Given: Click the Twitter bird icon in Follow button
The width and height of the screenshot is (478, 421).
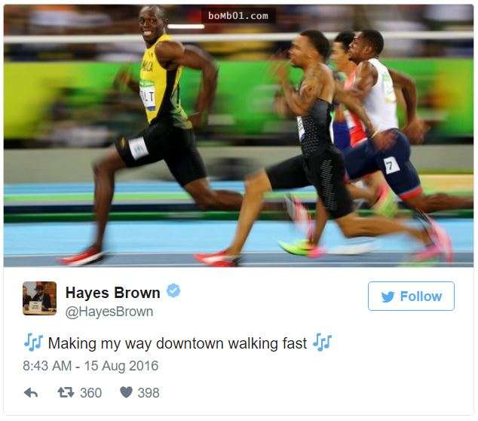Looking at the screenshot, I should pyautogui.click(x=388, y=297).
